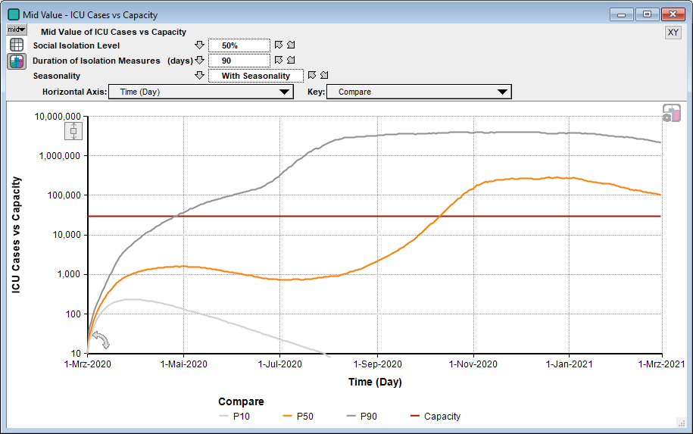Screen dimensions: 693x434
Task: Step Duration of Isolation to previous value
Action: pos(279,60)
